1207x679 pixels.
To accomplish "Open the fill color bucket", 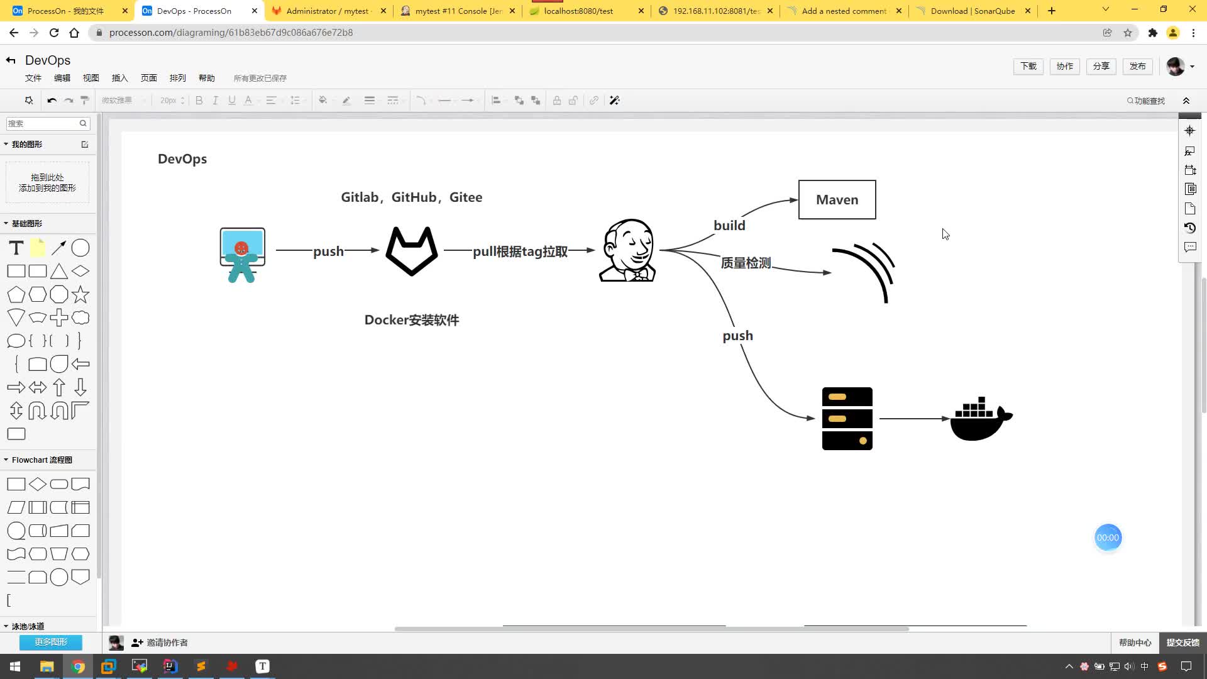I will pyautogui.click(x=323, y=101).
